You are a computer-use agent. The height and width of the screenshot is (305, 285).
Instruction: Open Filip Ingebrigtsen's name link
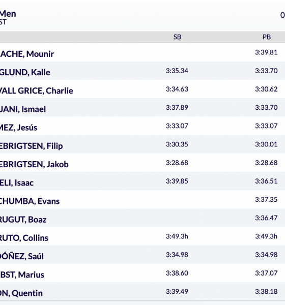pos(32,146)
